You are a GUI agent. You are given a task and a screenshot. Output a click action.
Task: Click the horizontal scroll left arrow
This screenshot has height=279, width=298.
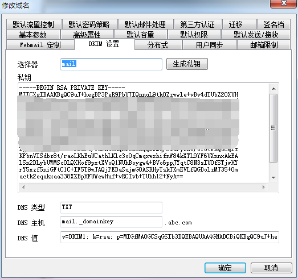coord(23,188)
